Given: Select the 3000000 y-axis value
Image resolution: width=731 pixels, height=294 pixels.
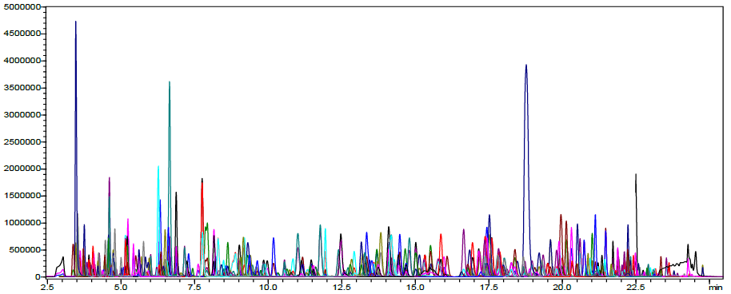Looking at the screenshot, I should [21, 115].
